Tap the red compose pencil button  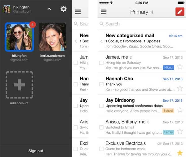(180, 12)
